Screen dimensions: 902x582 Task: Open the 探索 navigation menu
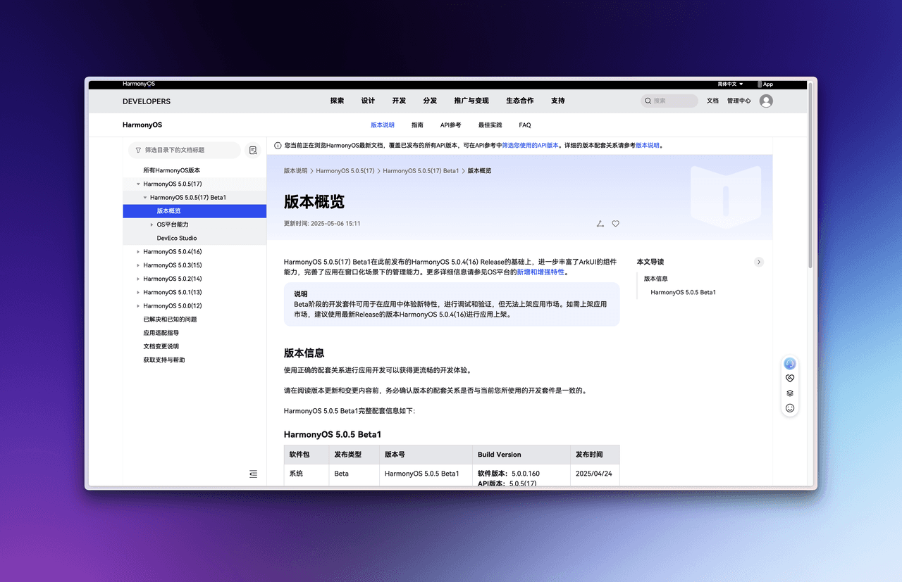pos(337,101)
